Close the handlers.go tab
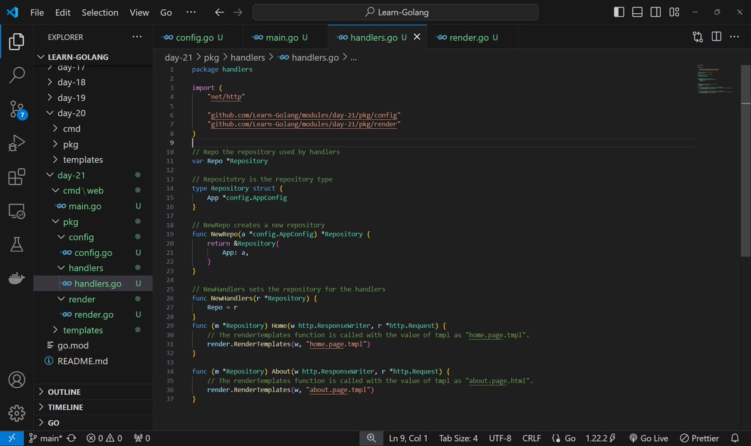751x446 pixels. click(417, 38)
